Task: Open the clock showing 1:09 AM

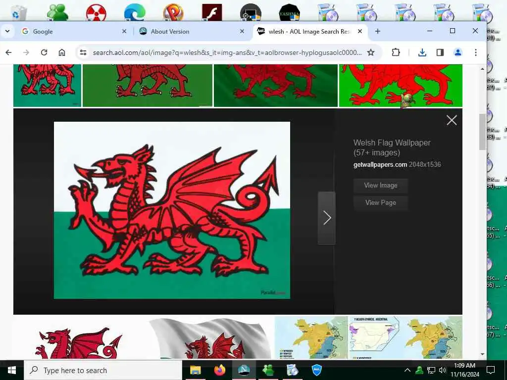Action: tap(465, 370)
